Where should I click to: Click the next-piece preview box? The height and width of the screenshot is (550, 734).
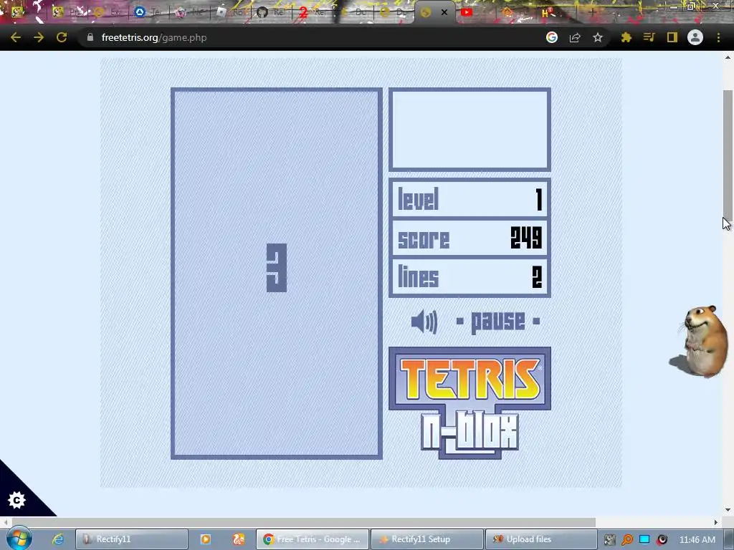(x=470, y=130)
